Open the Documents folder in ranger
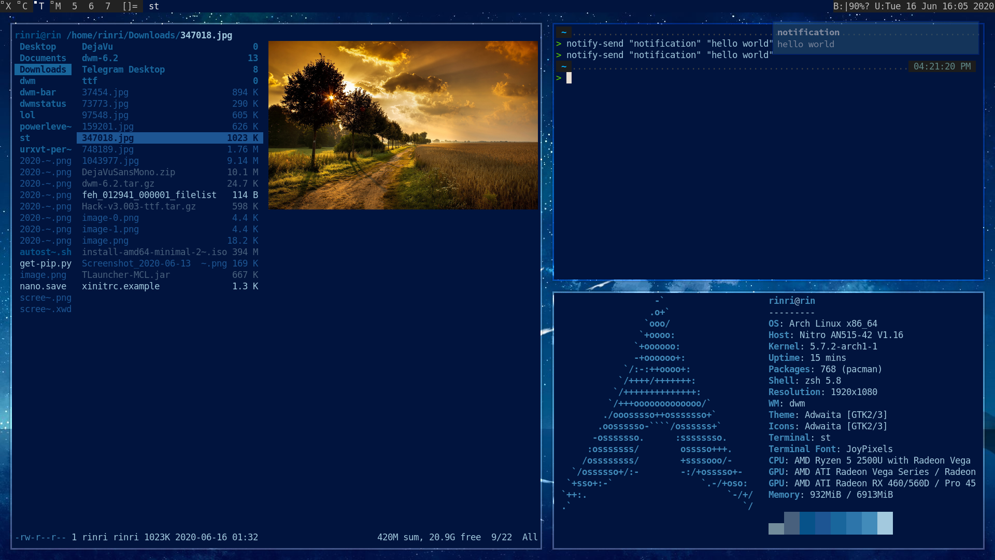 [x=43, y=58]
